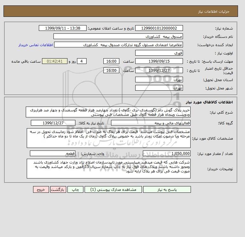Click the label حداقل تاریخ اعتبار قیمت
Image resolution: width=245 pixels, height=237 pixels.
tap(219, 71)
